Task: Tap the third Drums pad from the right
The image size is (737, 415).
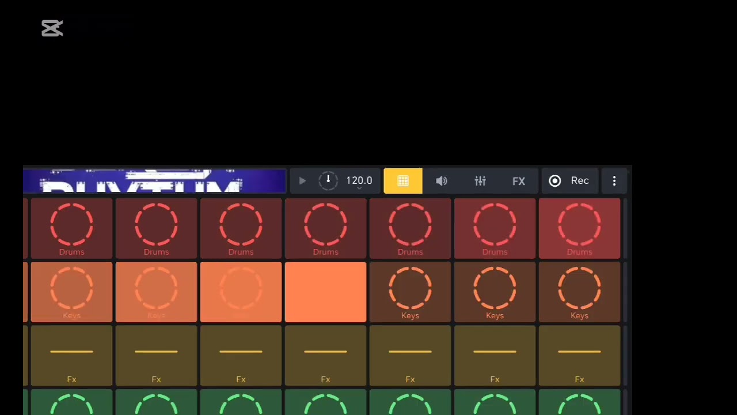Action: click(x=410, y=229)
